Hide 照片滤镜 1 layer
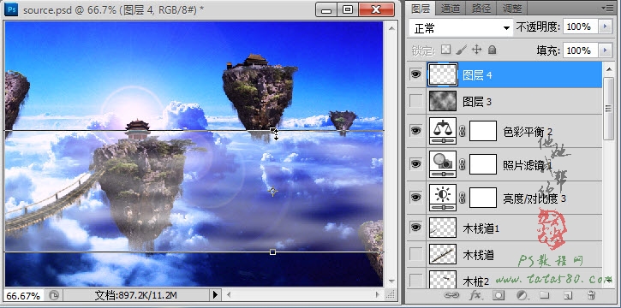This screenshot has width=621, height=308. [x=415, y=163]
